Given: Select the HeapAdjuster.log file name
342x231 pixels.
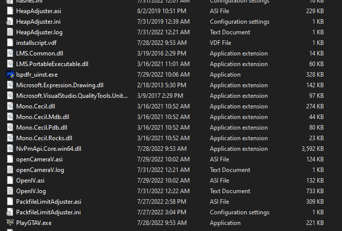Looking at the screenshot, I should click(x=39, y=32).
